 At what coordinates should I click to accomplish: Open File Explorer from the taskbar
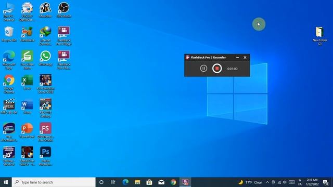[x=137, y=182]
